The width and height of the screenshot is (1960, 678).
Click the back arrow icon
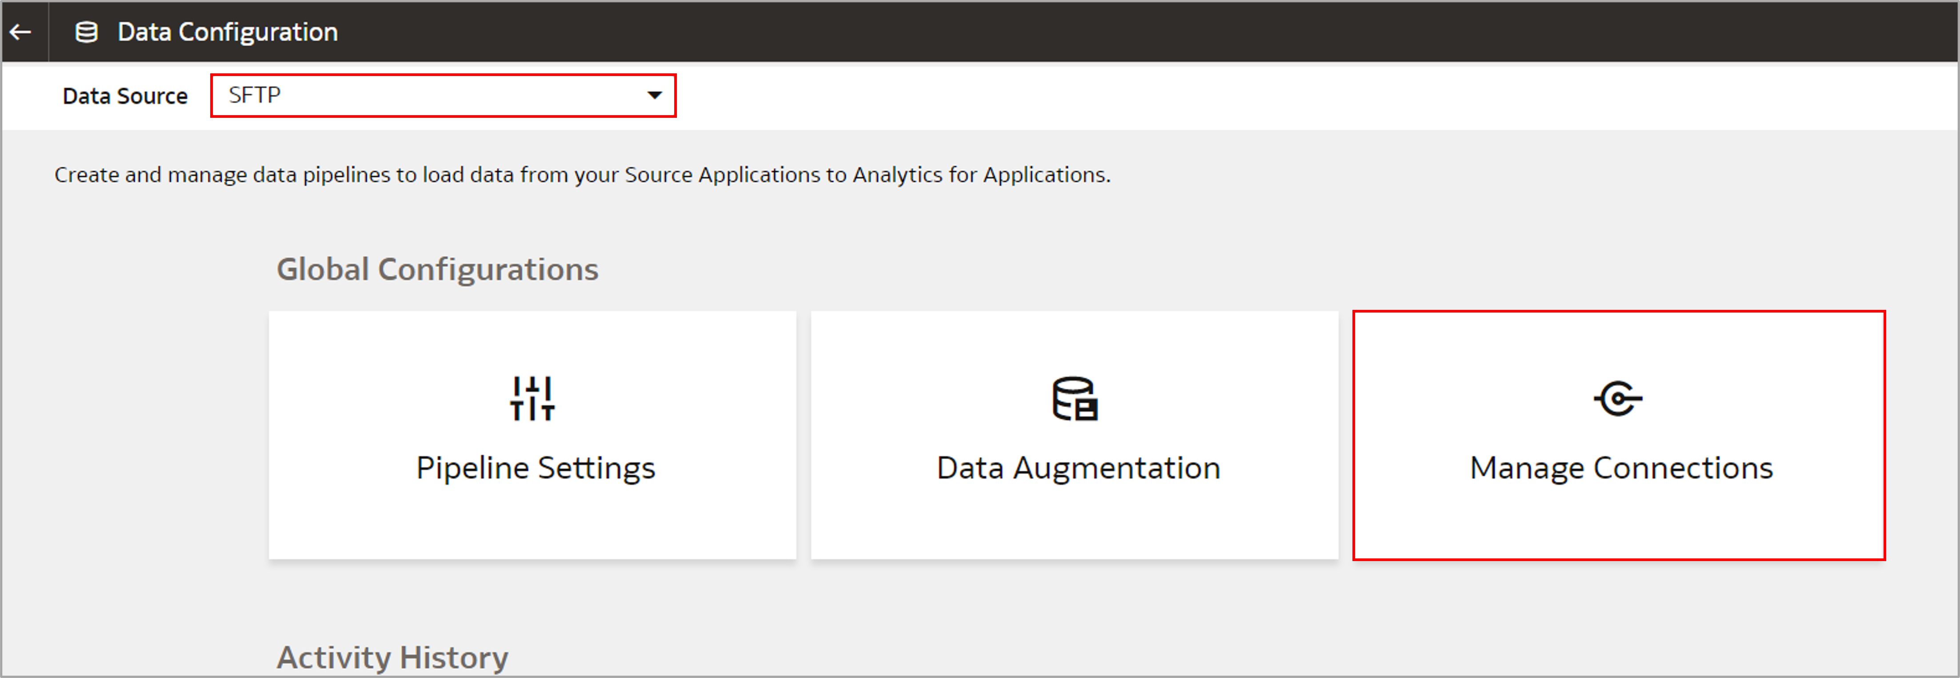coord(21,32)
